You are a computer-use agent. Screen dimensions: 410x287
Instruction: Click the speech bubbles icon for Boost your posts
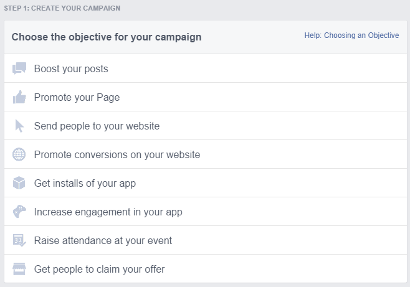pos(19,68)
